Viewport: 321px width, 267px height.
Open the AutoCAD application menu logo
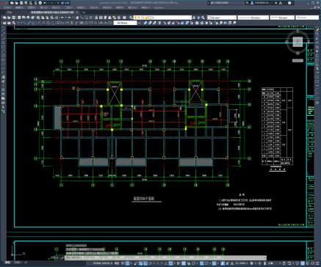[x=3, y=3]
